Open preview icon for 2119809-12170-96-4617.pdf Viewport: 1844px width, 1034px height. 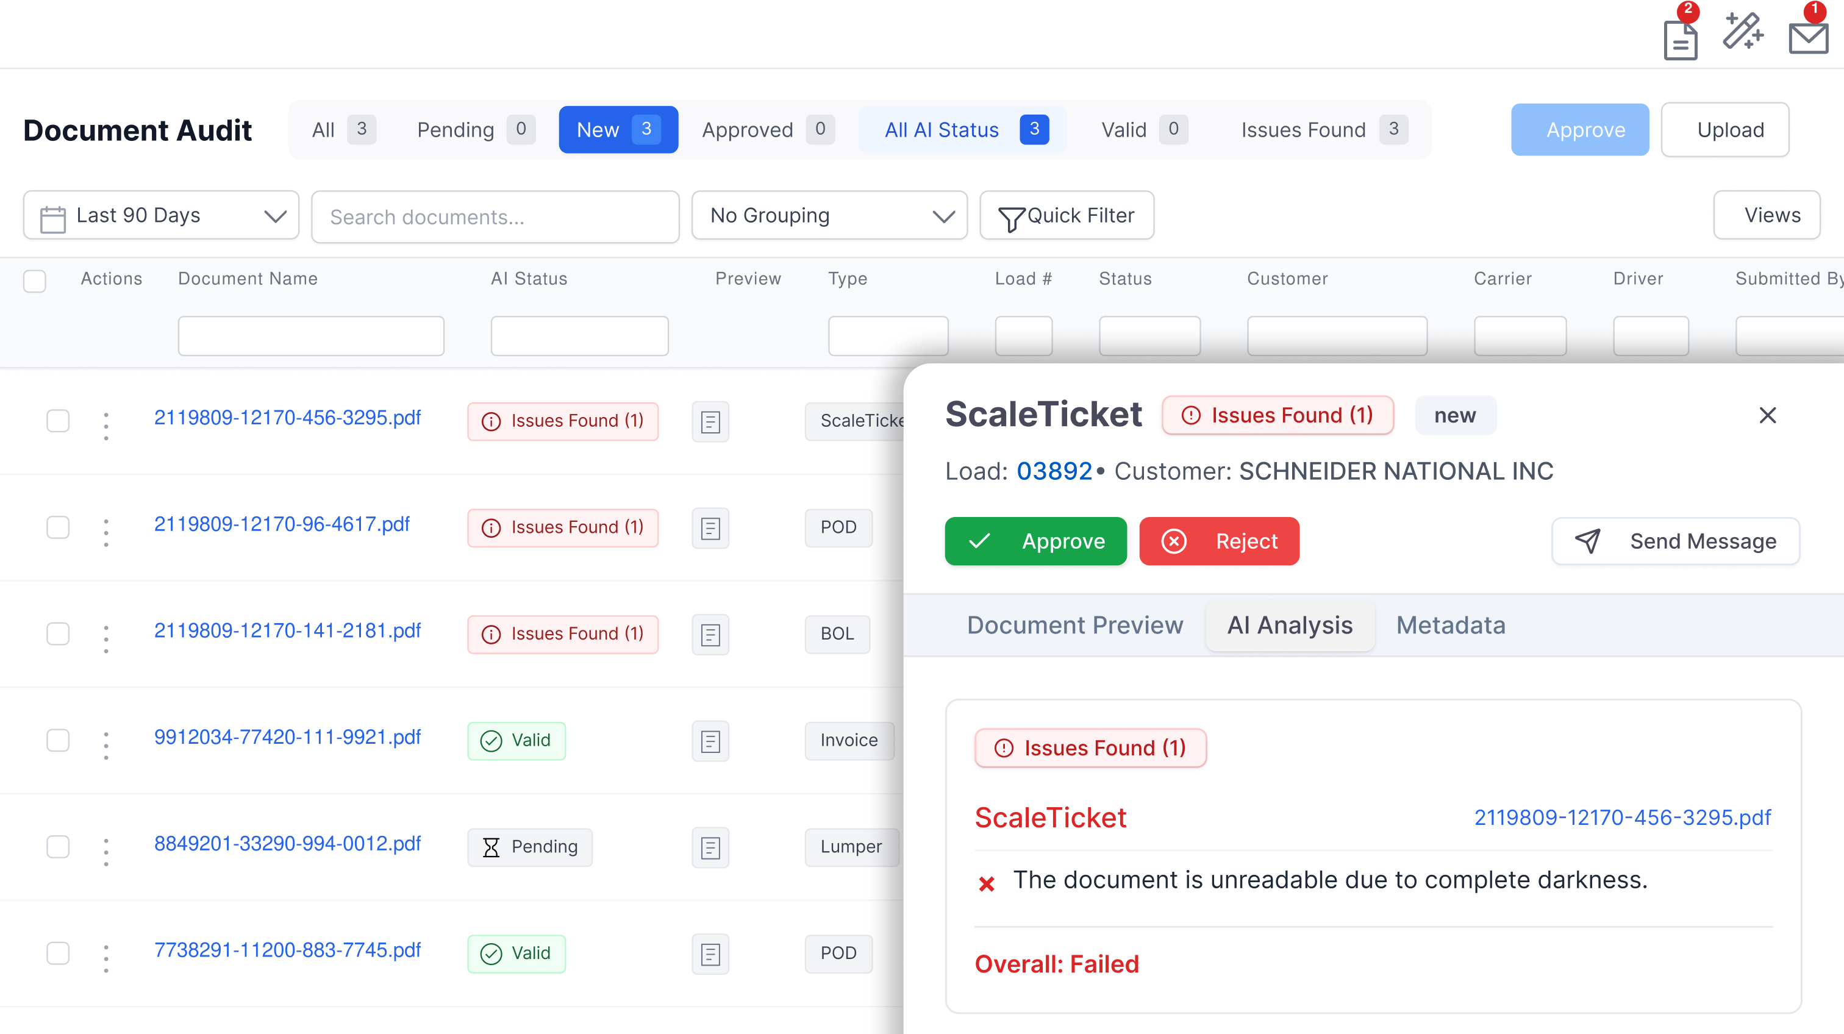pyautogui.click(x=710, y=528)
